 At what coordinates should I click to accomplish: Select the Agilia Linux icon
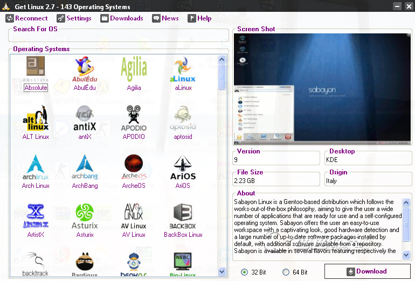134,68
